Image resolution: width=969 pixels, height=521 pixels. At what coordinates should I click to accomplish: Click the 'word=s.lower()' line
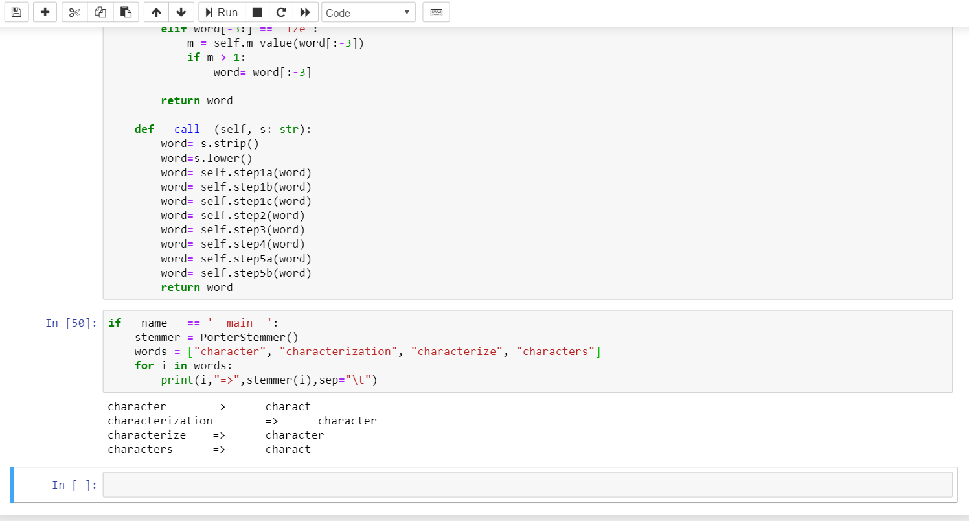[x=207, y=158]
